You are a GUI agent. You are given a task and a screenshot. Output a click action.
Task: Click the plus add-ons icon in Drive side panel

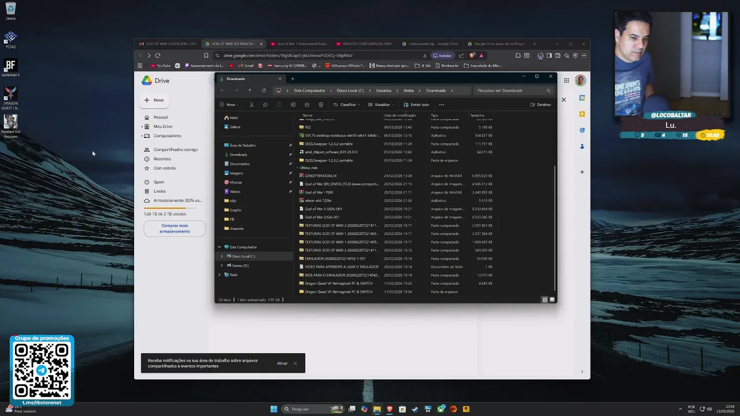click(582, 172)
